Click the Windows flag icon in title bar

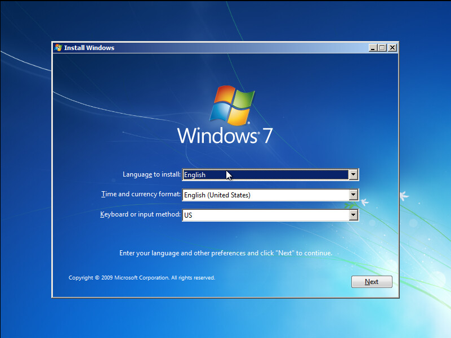coord(58,48)
